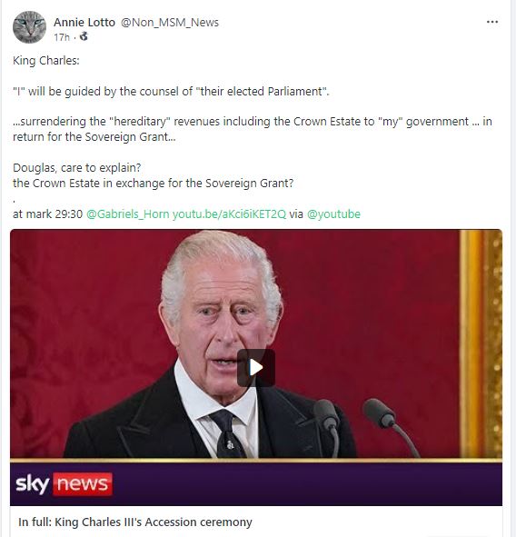The width and height of the screenshot is (516, 537).
Task: Click the 'at mark 29:30' text
Action: click(47, 214)
